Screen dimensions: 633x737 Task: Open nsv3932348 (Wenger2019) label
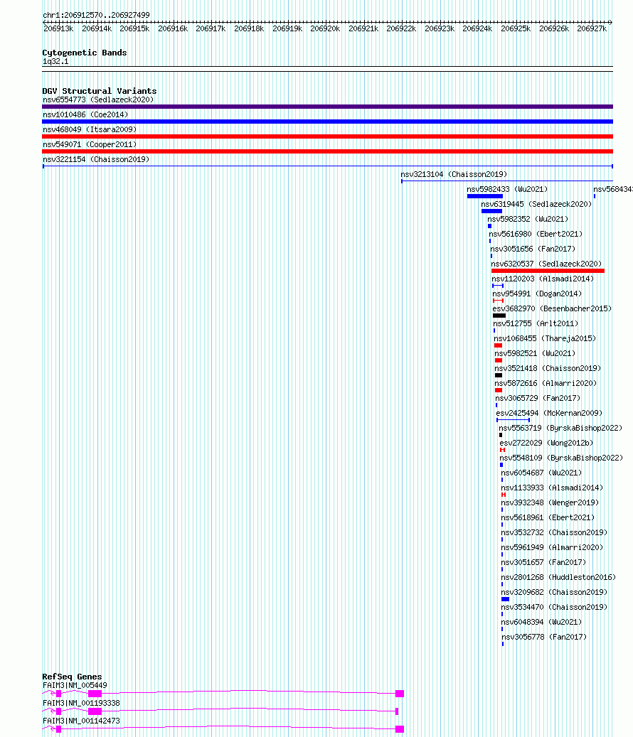tap(550, 503)
